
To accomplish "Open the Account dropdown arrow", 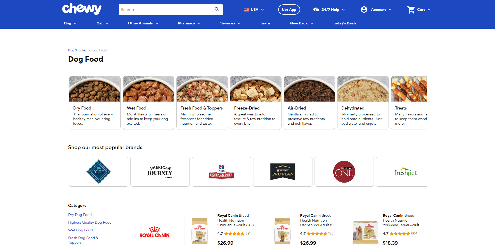I will coord(390,10).
